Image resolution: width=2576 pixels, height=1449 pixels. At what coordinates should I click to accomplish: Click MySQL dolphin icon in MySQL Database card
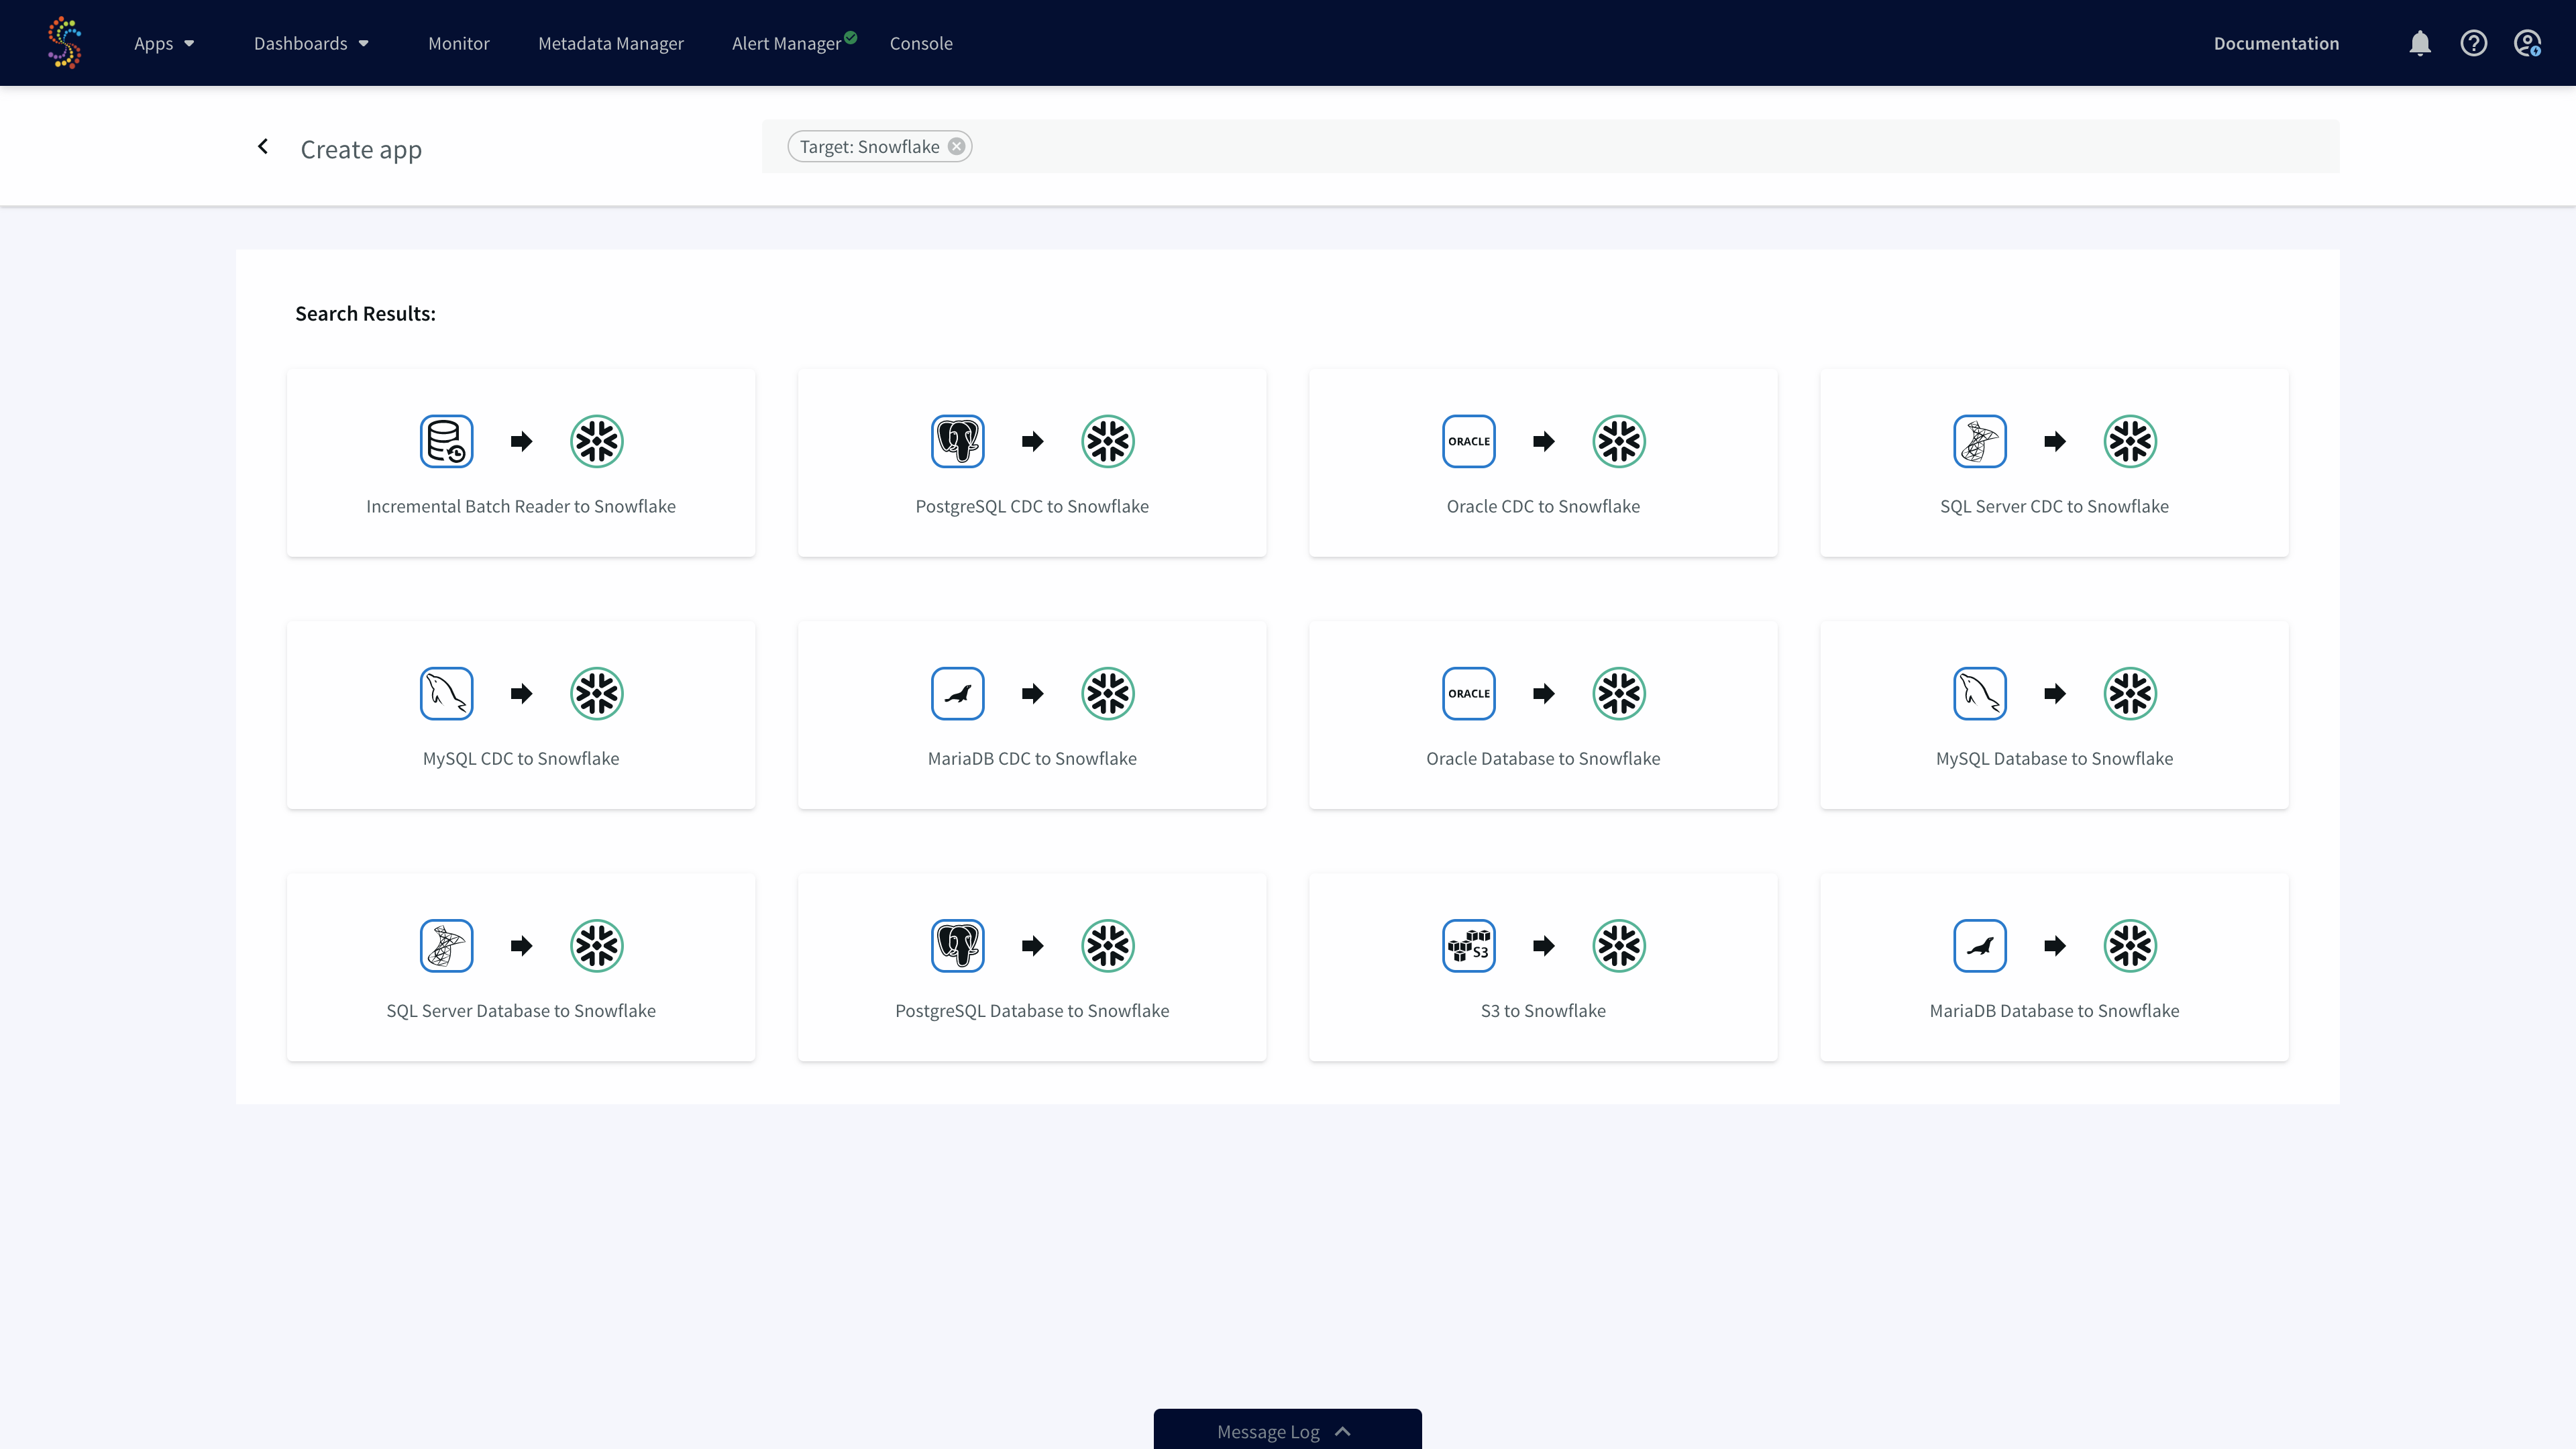click(x=1980, y=693)
